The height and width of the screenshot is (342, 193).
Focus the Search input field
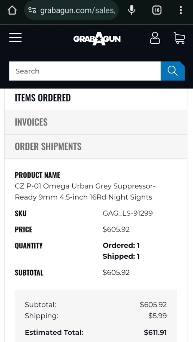tap(85, 71)
